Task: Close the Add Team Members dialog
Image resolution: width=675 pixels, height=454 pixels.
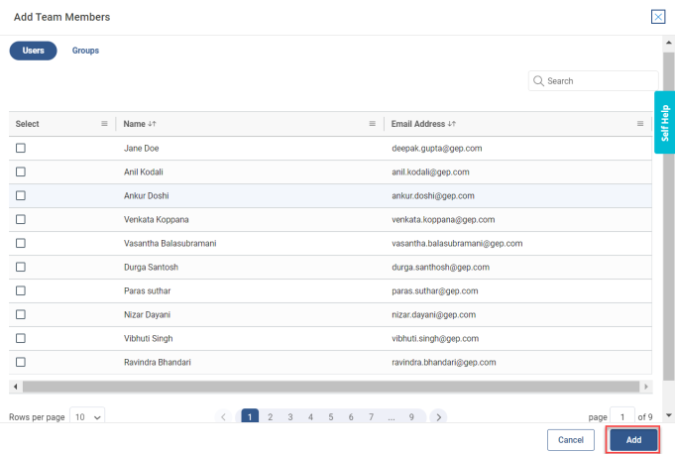Action: [657, 17]
